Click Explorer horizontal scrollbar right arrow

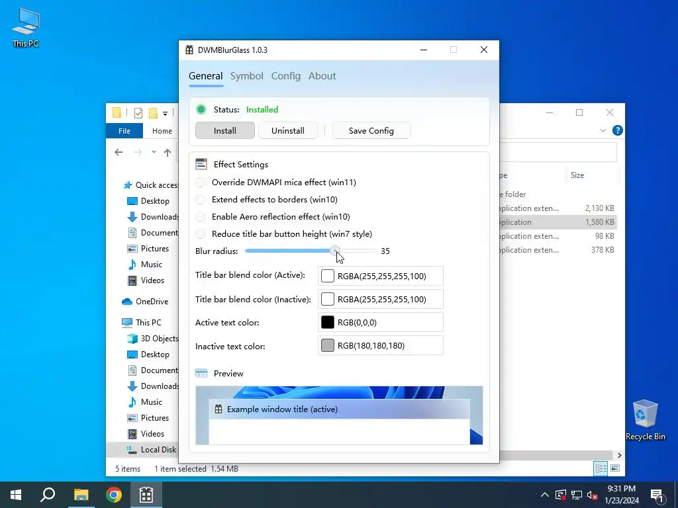(x=619, y=455)
